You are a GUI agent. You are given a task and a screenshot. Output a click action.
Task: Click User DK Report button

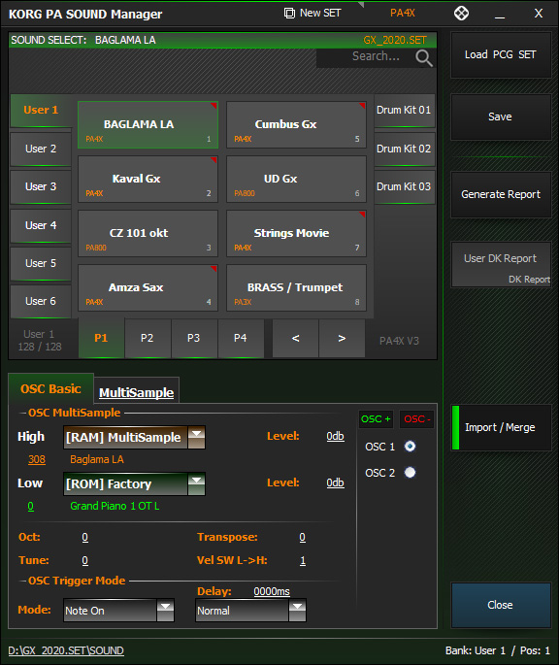(501, 265)
